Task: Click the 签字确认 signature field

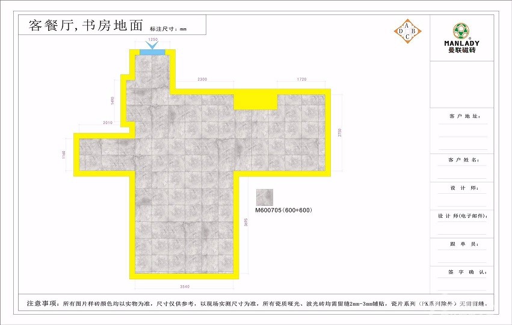Action: click(463, 272)
